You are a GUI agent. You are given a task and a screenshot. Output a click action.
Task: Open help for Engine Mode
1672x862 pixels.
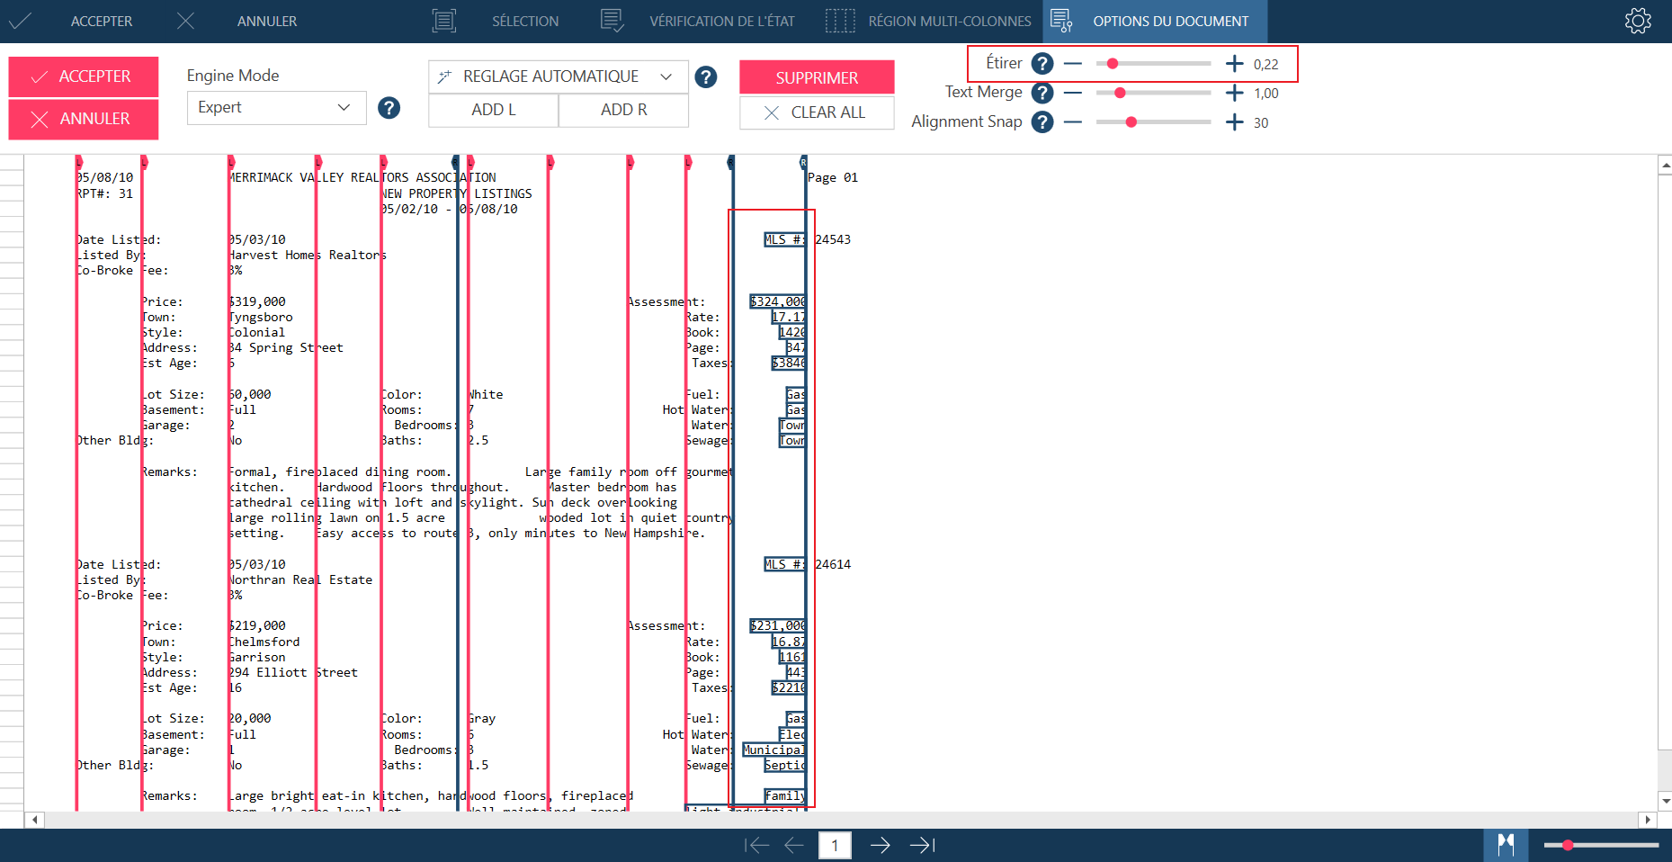389,108
